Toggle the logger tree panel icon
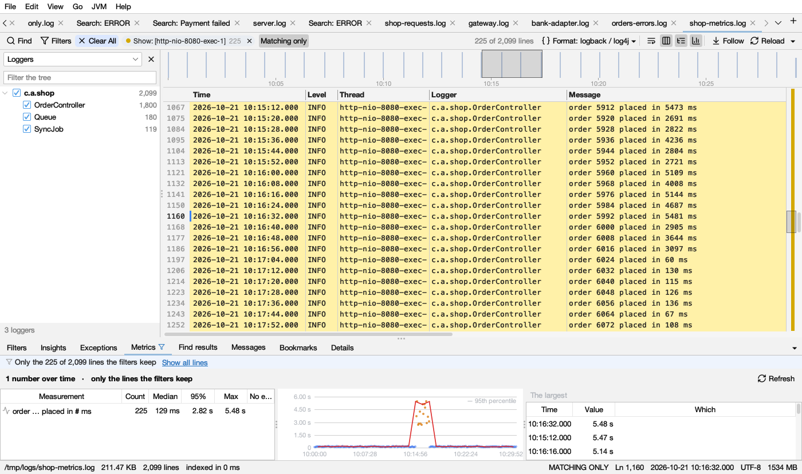The width and height of the screenshot is (802, 474). click(681, 41)
